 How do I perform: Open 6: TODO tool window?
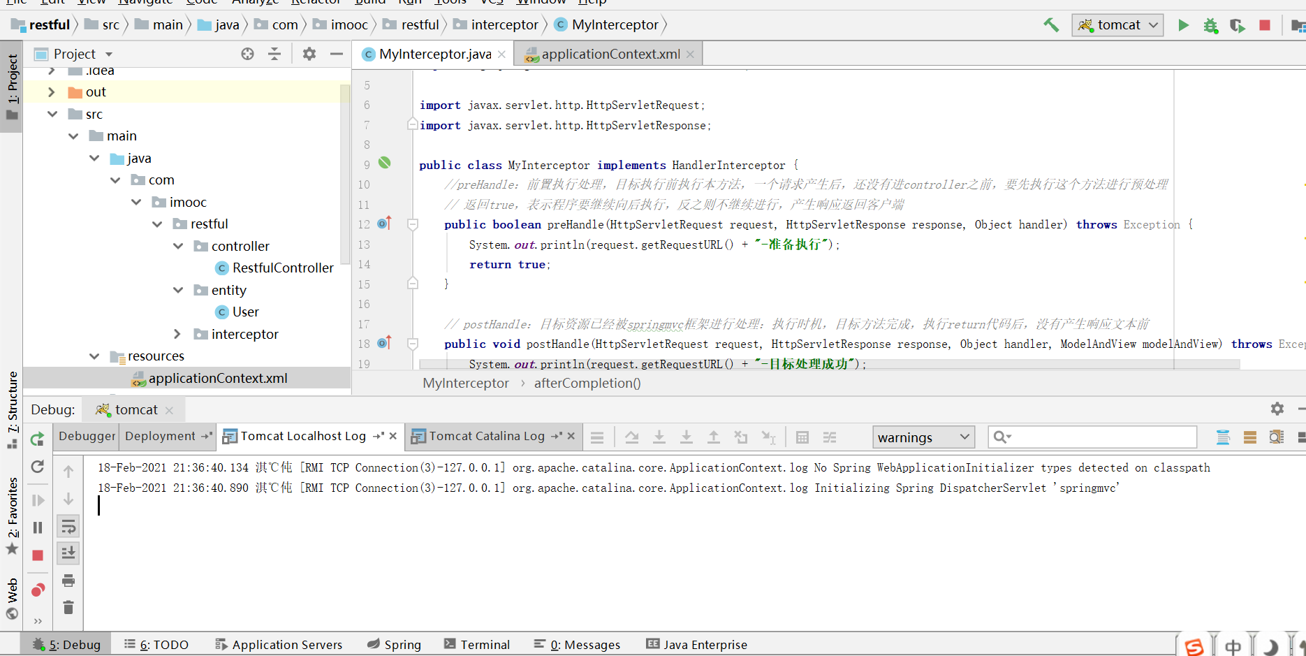(156, 644)
